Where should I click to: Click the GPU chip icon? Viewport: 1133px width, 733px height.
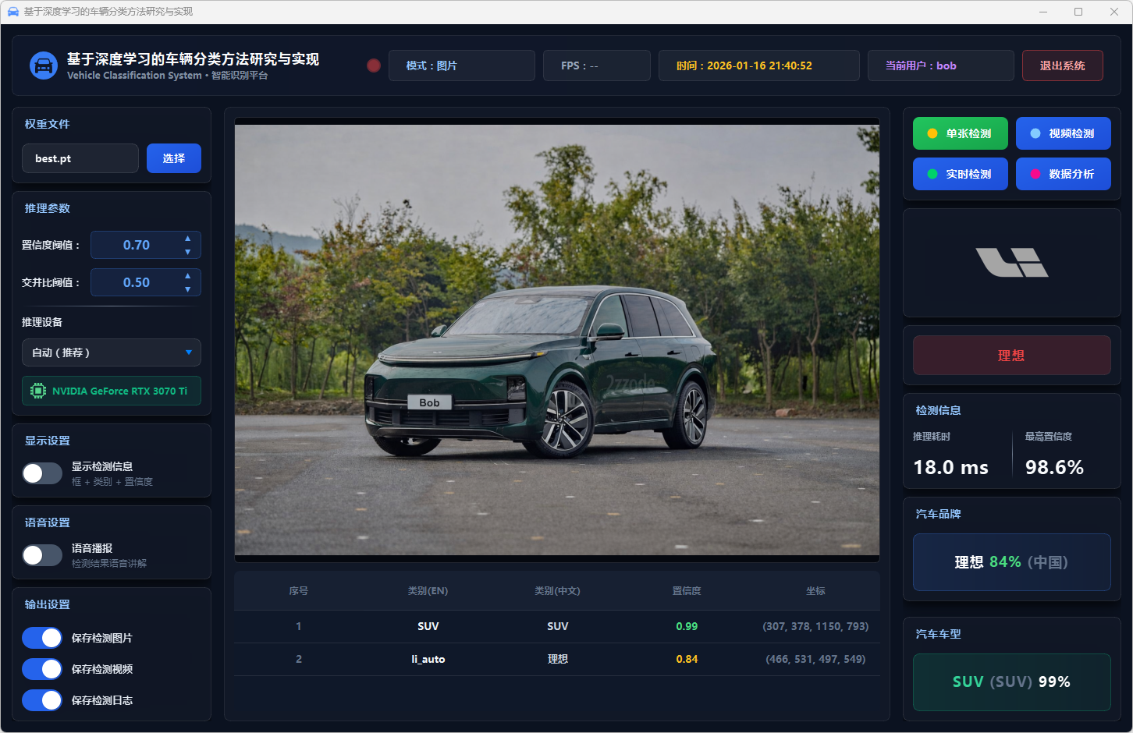coord(38,391)
